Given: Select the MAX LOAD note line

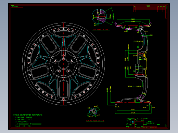Looking at the screenshot, I should (x=24, y=117).
